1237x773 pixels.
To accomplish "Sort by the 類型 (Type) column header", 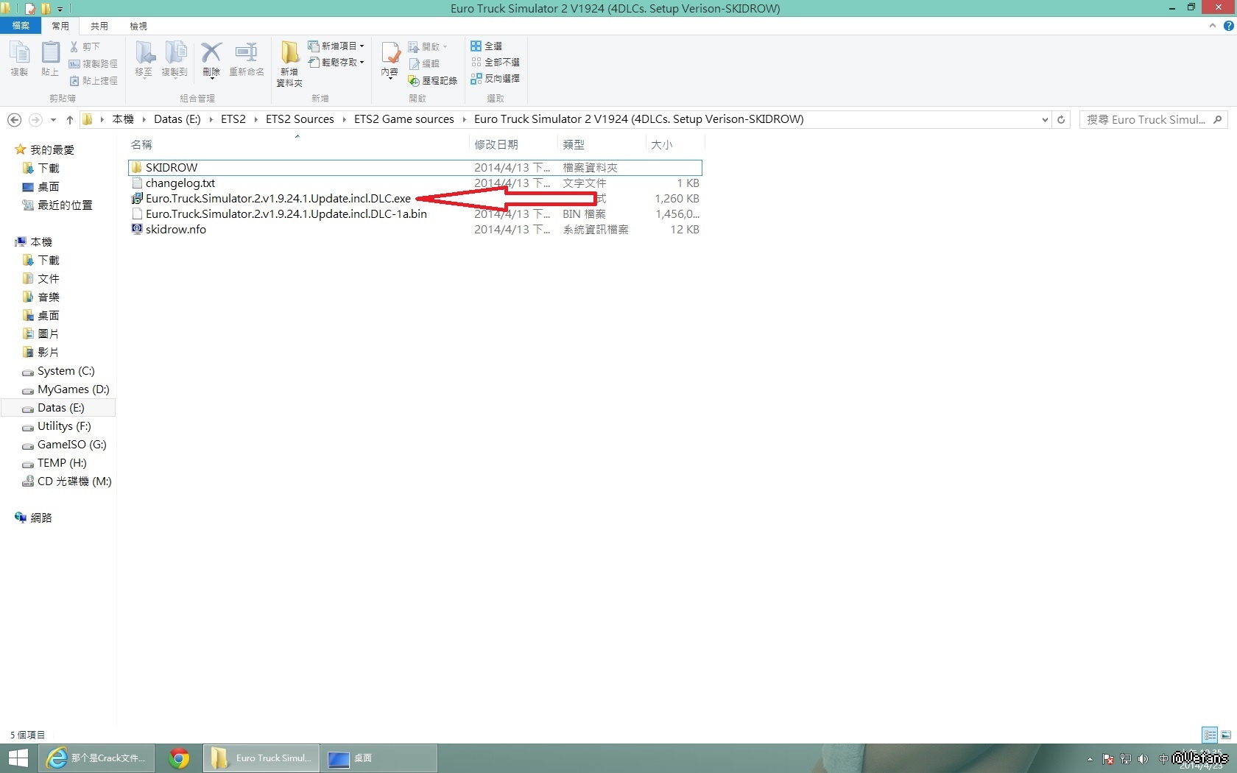I will [602, 144].
